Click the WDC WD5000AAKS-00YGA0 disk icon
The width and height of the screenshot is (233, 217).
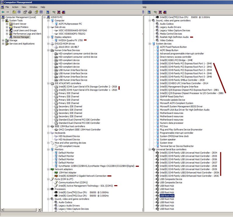pyautogui.click(x=56, y=30)
